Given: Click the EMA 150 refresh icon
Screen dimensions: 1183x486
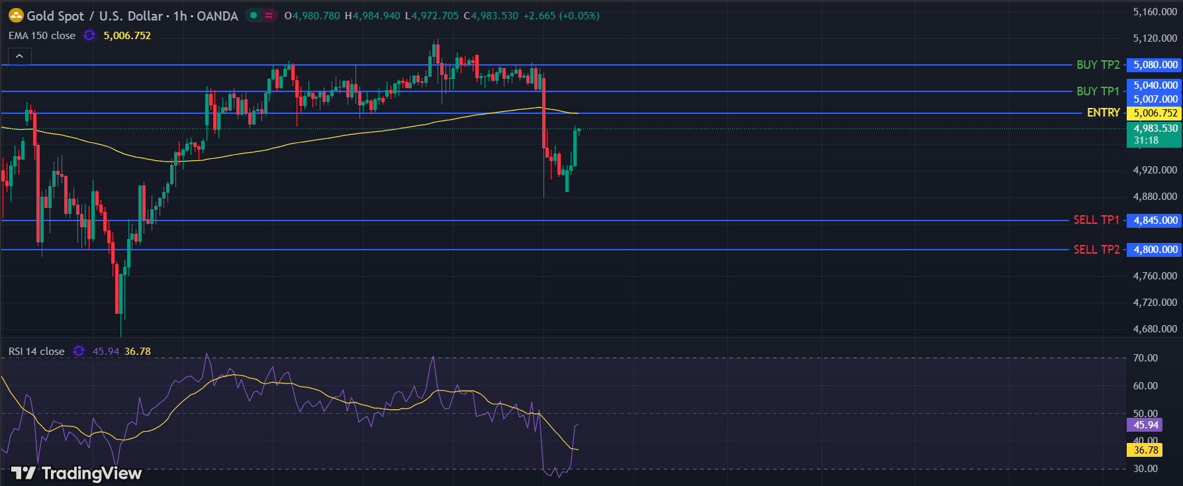Looking at the screenshot, I should pyautogui.click(x=89, y=36).
